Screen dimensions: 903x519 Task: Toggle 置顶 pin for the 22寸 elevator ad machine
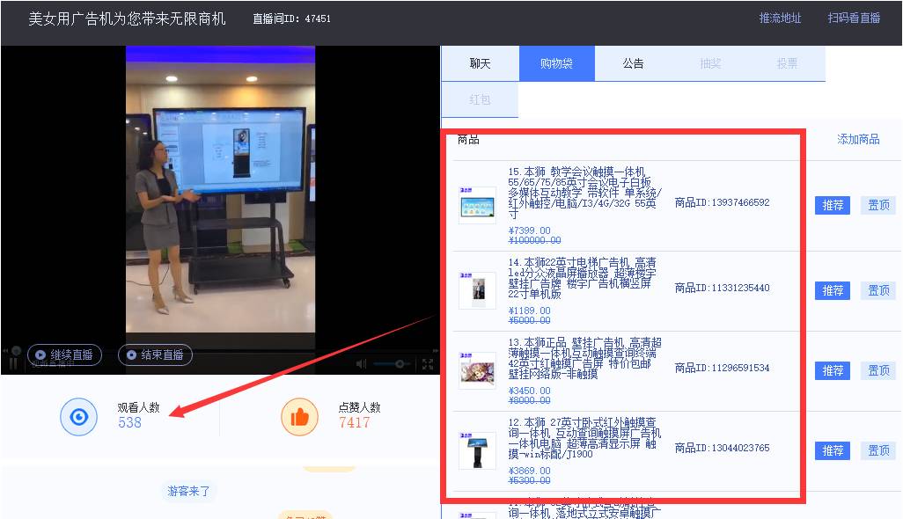click(x=877, y=289)
